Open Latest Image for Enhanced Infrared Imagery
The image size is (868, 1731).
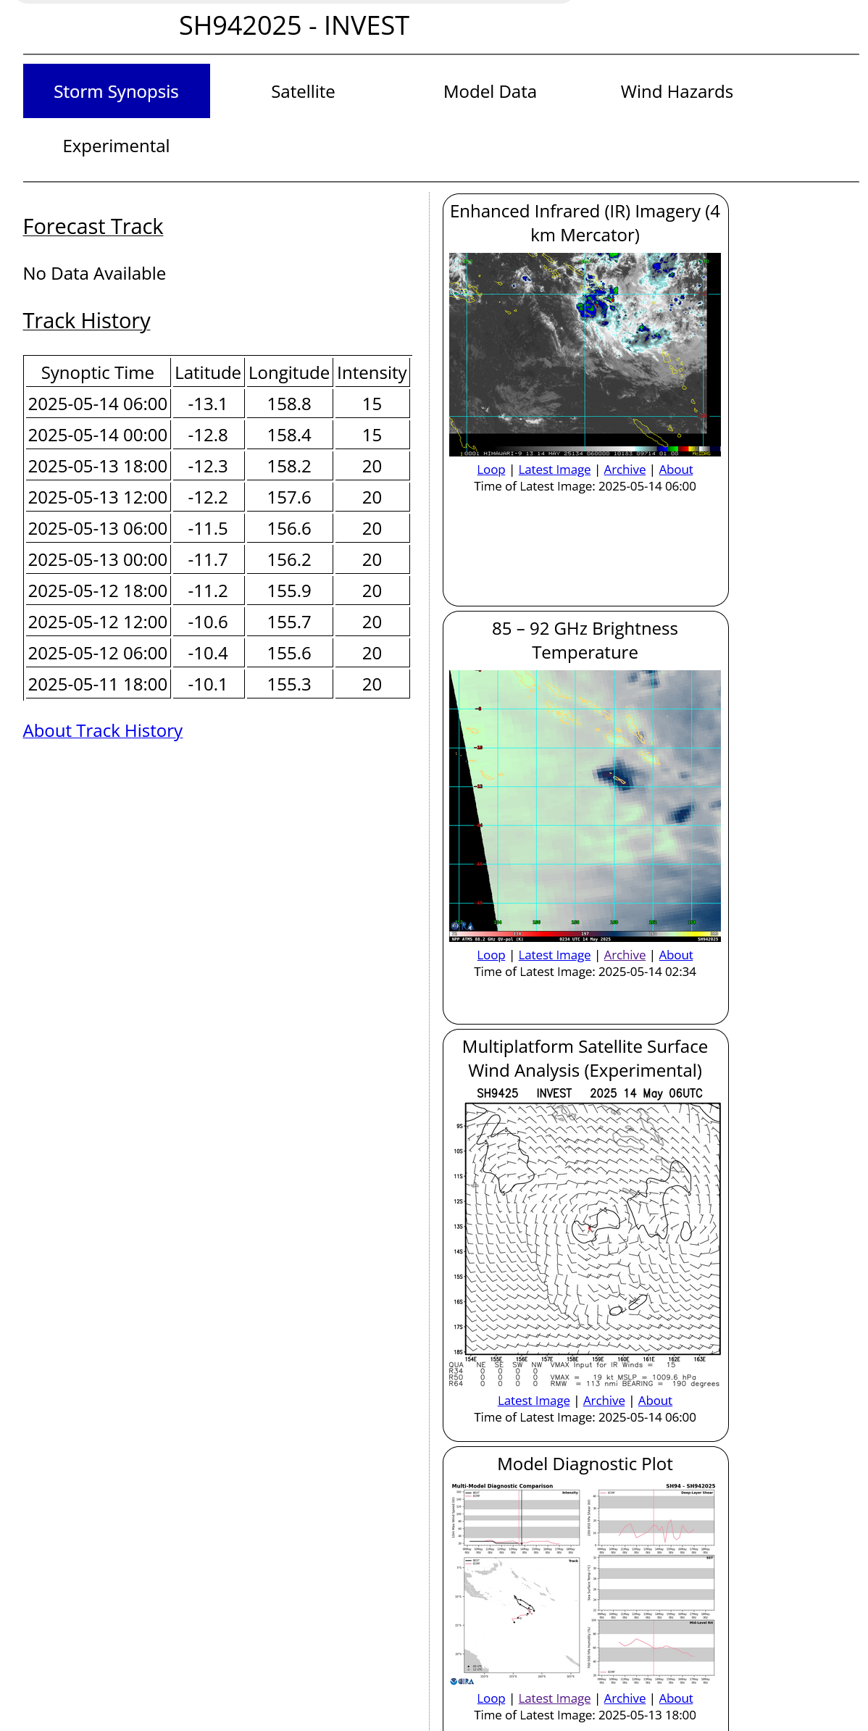click(x=554, y=470)
